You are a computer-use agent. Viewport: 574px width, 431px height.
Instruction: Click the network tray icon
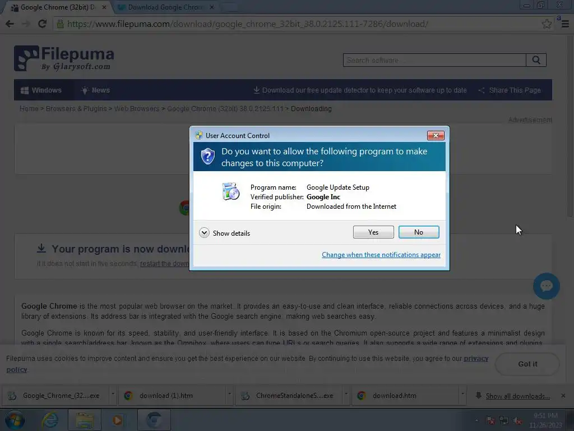tap(504, 420)
